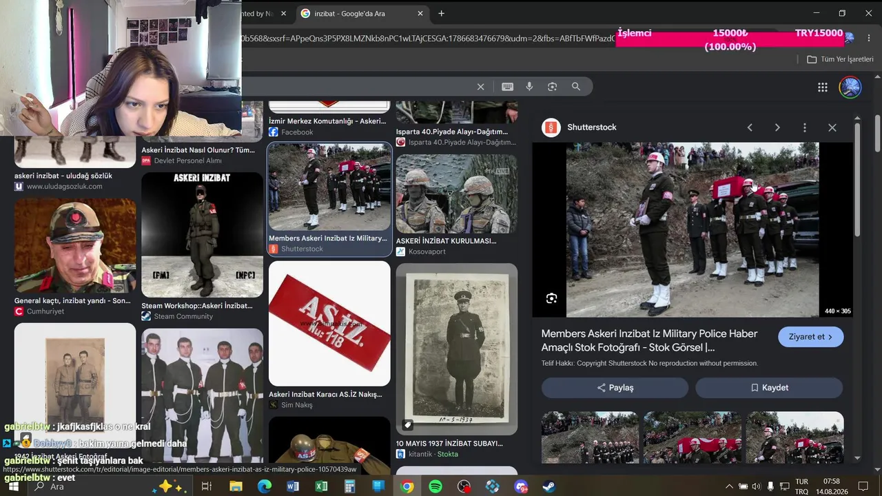Image resolution: width=882 pixels, height=496 pixels.
Task: Open the 'ASKERİ İNZİBAT KURULMASI' Kosovaport image
Action: [456, 194]
